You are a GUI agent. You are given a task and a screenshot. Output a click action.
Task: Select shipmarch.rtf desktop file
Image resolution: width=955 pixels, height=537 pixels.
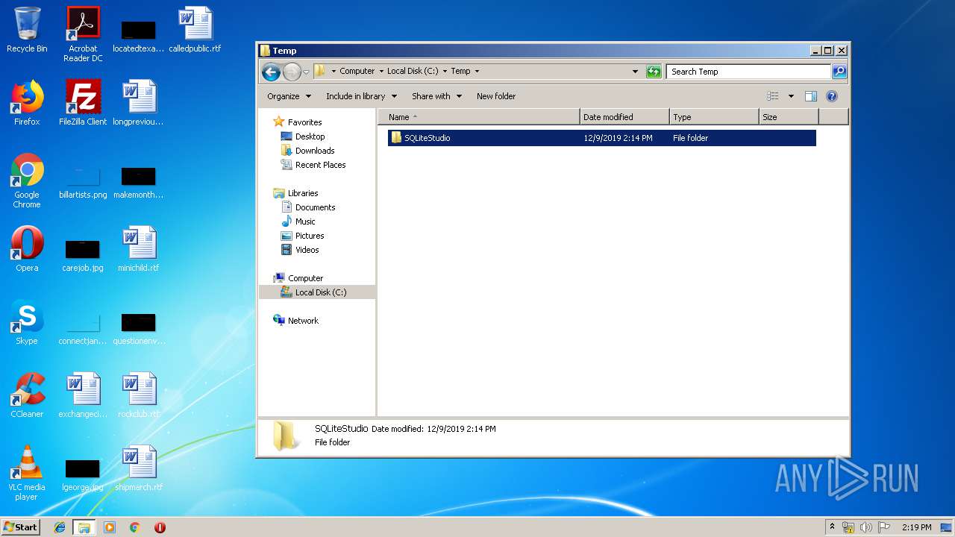(139, 468)
